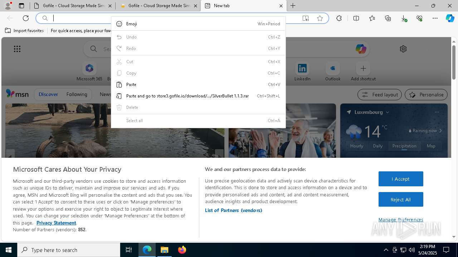458x257 pixels.
Task: Click Add shortcut plus icon
Action: 363,68
